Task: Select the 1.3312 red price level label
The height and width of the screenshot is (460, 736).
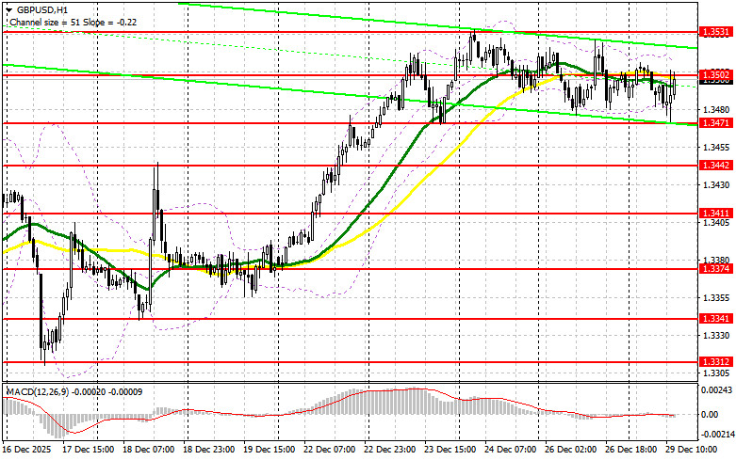Action: [x=715, y=361]
